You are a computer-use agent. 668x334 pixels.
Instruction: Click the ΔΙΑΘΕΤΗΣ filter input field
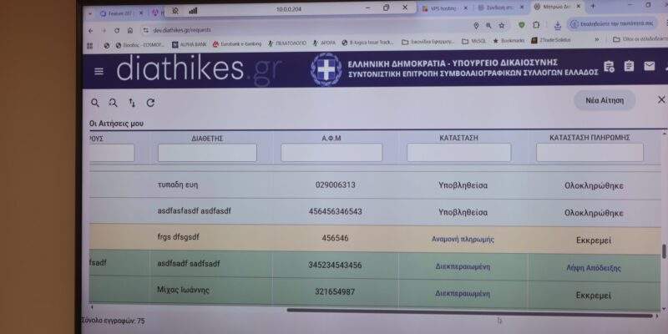207,153
